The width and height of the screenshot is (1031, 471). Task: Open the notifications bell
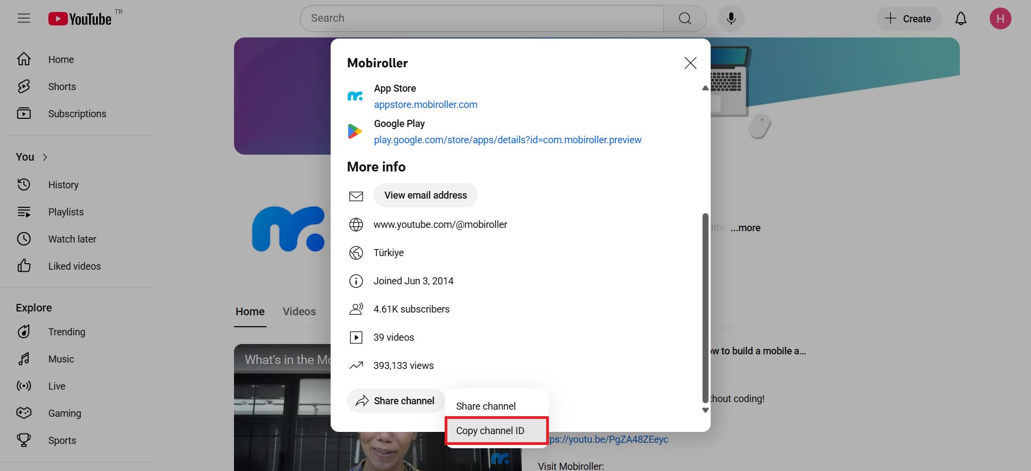point(961,18)
